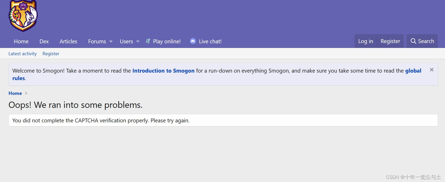
Task: Click the magnifier Search icon
Action: click(413, 41)
